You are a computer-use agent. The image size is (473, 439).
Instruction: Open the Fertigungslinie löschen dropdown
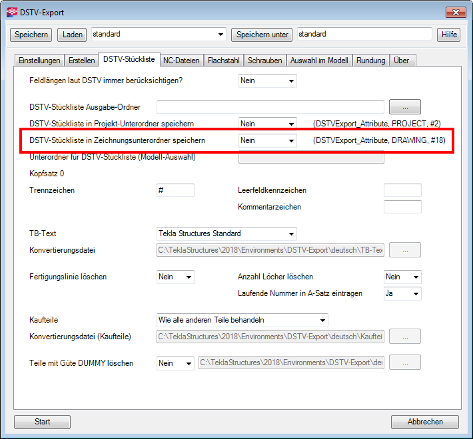[175, 277]
